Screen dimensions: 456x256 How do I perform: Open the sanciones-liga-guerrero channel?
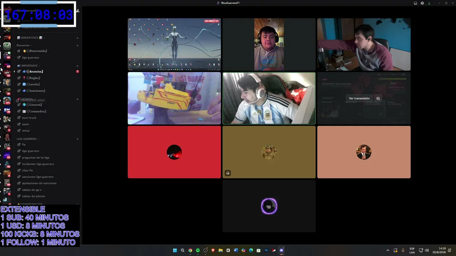pos(47,177)
